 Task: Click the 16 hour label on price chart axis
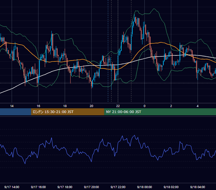click(38, 106)
